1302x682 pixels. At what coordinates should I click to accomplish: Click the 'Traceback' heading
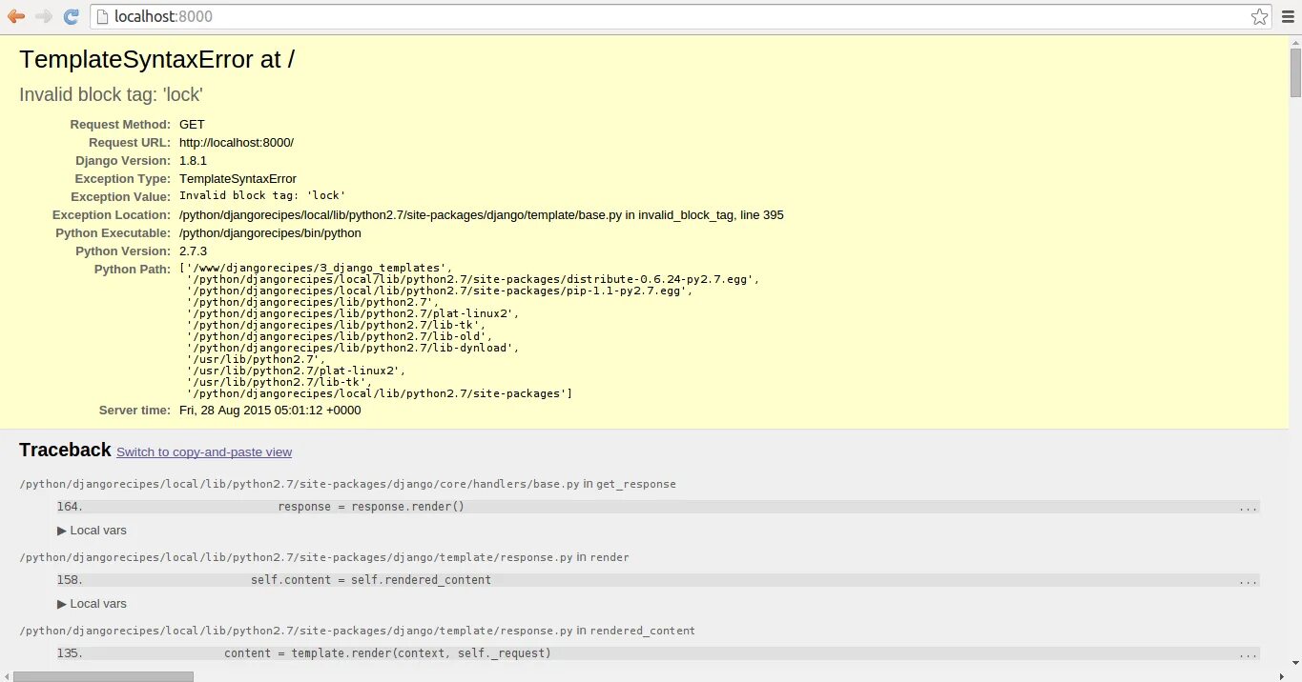coord(65,451)
